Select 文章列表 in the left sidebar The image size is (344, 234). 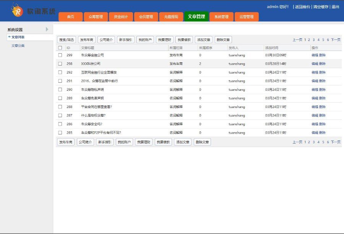click(x=18, y=37)
